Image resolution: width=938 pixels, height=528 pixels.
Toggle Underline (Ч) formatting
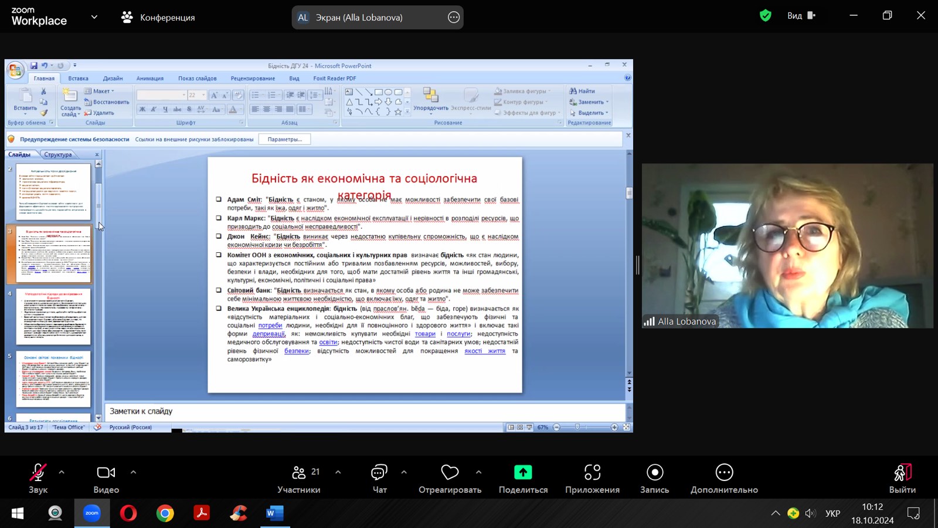(x=165, y=109)
